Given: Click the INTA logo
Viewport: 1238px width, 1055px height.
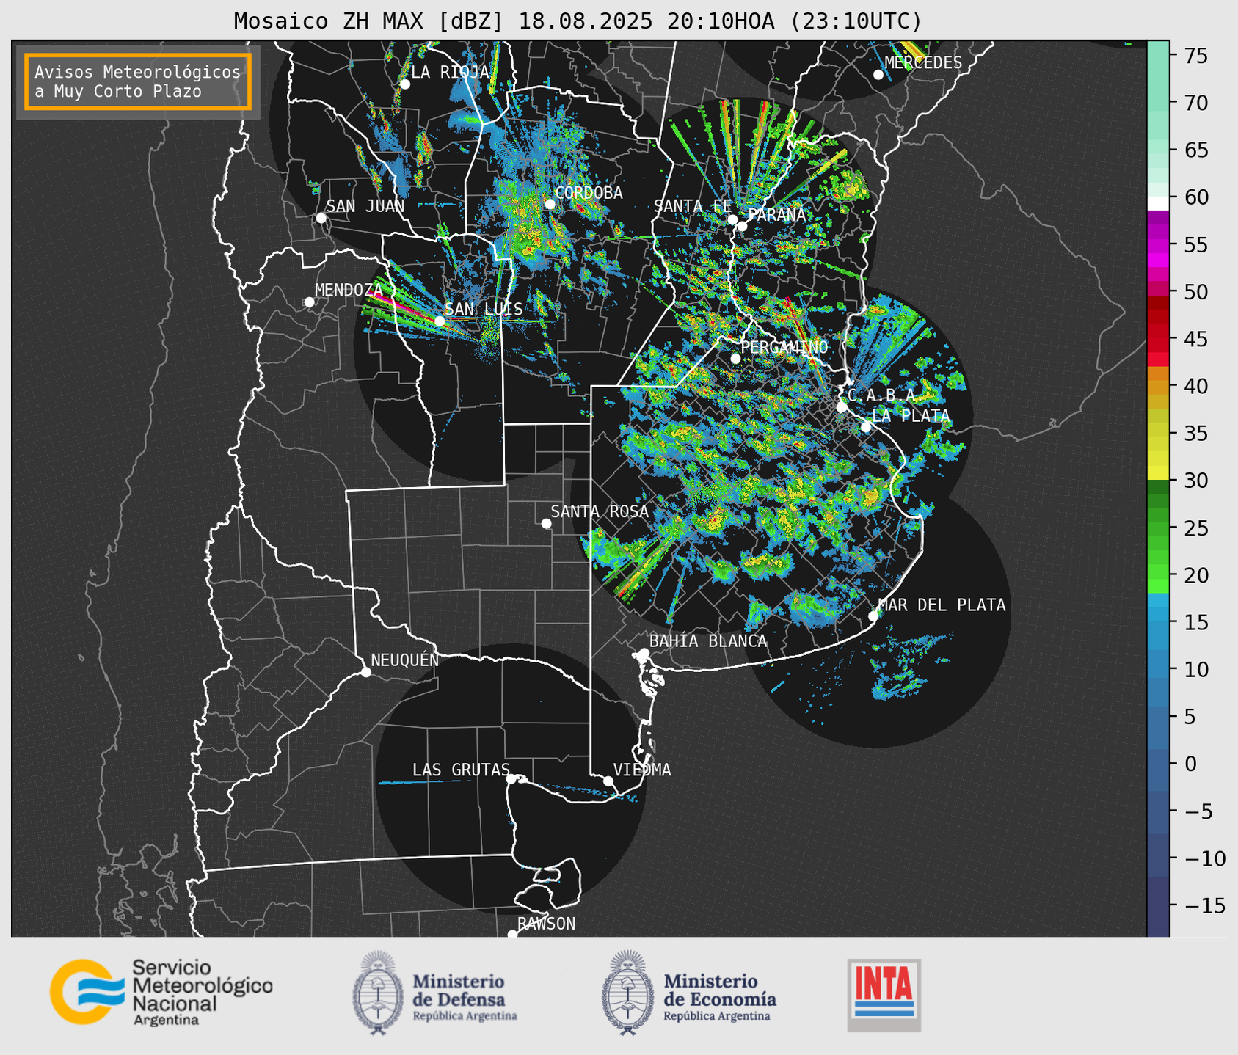Looking at the screenshot, I should point(884,995).
